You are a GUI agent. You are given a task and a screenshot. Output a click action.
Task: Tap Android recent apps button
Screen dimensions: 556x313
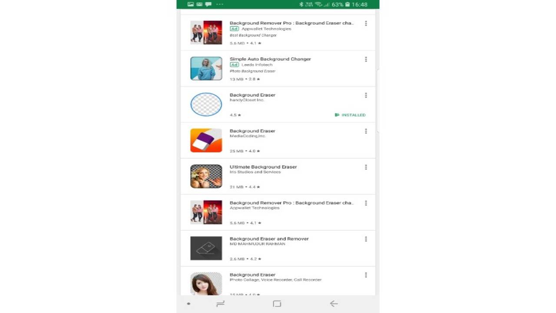[x=220, y=304]
